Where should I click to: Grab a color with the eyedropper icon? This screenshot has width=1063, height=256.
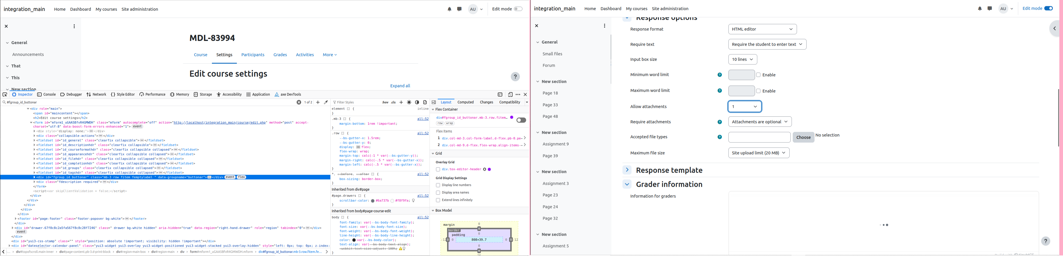tap(326, 103)
